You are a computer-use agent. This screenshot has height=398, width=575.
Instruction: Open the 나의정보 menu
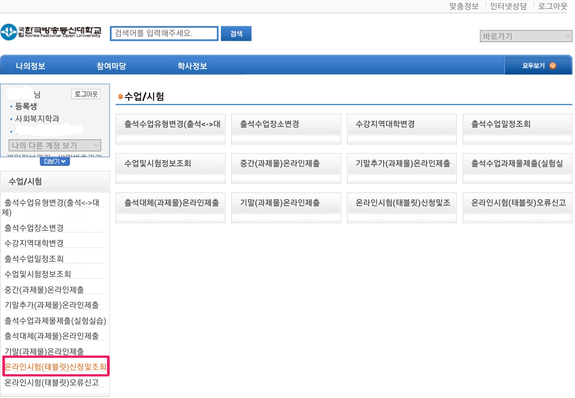tap(31, 66)
